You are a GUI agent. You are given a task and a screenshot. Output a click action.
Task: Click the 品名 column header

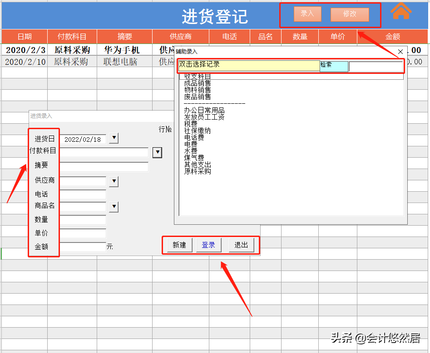tap(266, 36)
